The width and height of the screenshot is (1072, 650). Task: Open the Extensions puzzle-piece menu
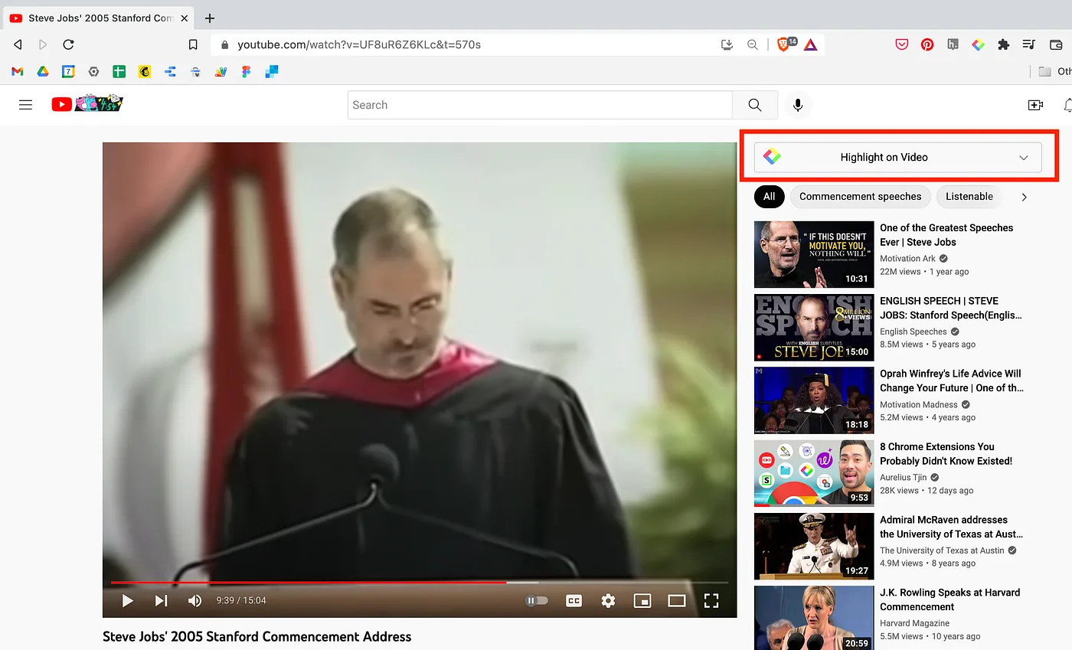tap(1003, 44)
